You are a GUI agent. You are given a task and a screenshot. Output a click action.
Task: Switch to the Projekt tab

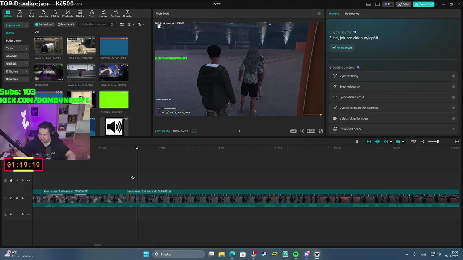click(334, 14)
